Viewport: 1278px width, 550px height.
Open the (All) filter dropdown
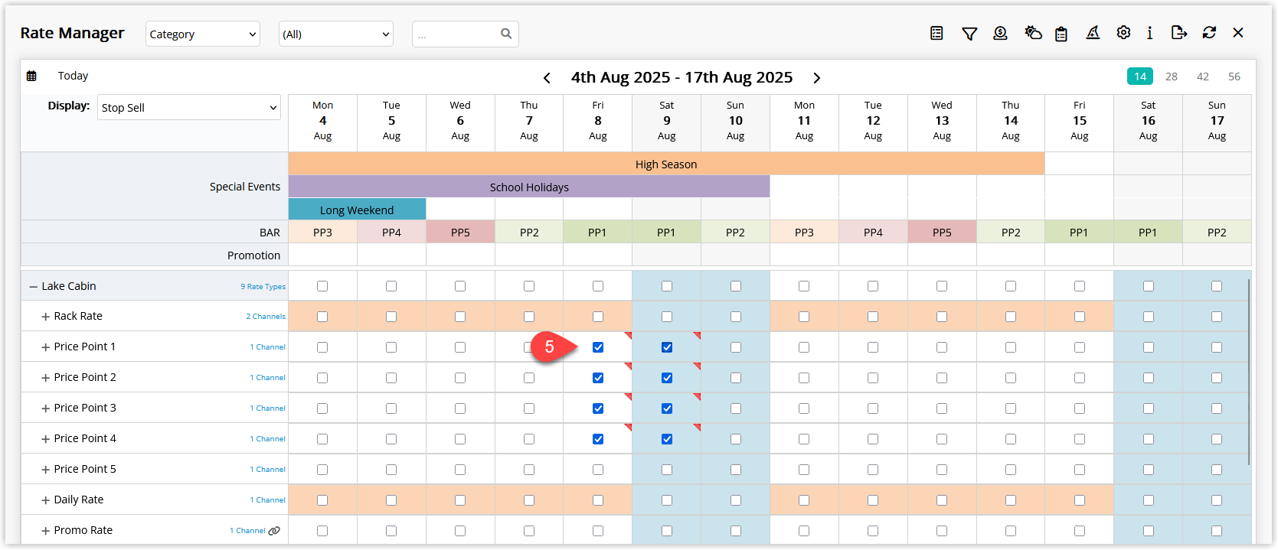(x=336, y=34)
